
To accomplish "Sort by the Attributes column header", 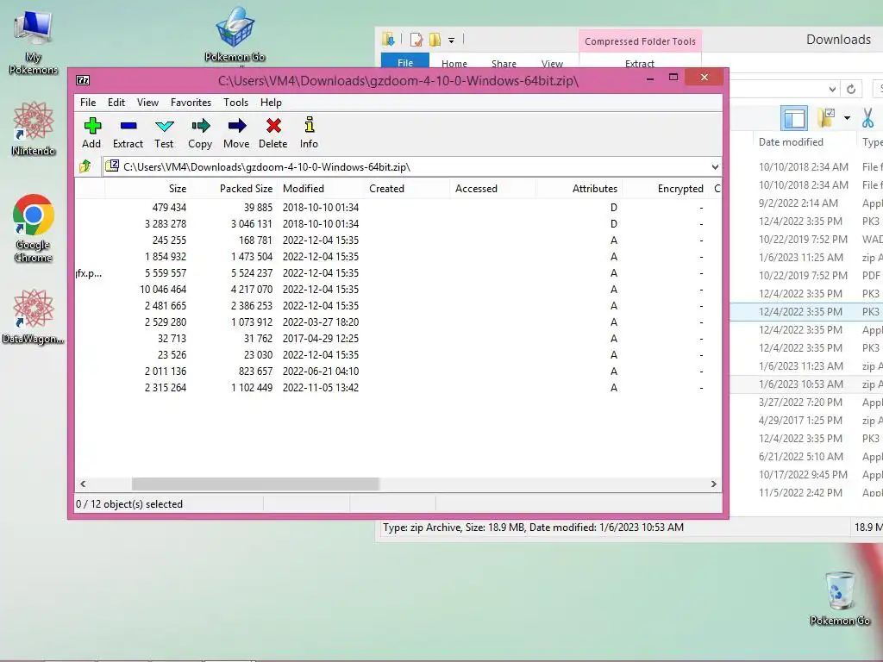I will (x=579, y=189).
